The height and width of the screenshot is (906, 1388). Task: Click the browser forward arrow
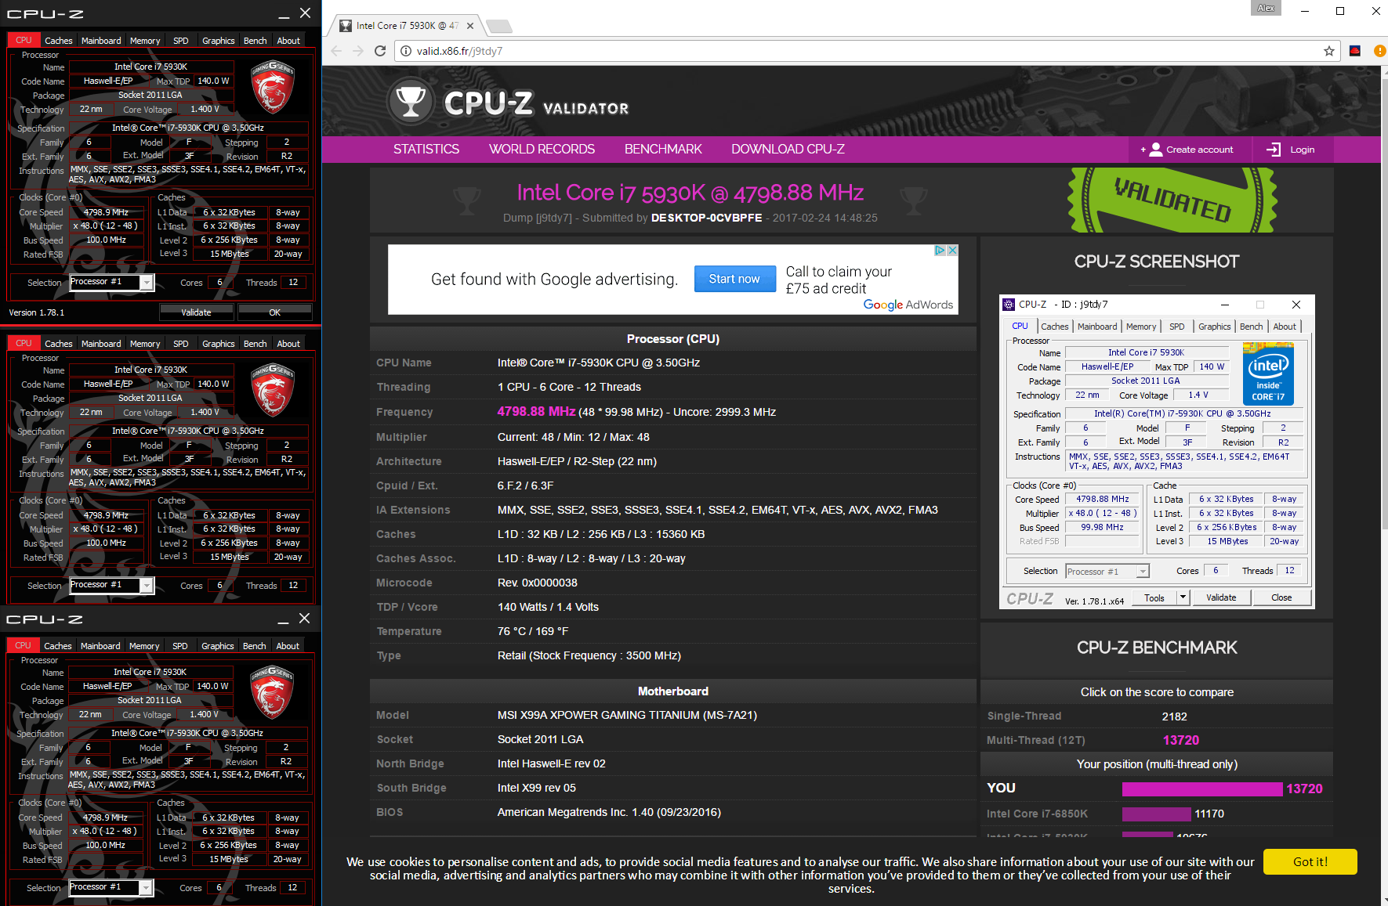pos(358,51)
